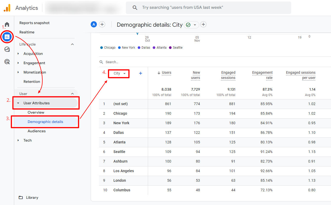Open the City dimension dropdown
Image resolution: width=331 pixels, height=205 pixels.
click(119, 74)
